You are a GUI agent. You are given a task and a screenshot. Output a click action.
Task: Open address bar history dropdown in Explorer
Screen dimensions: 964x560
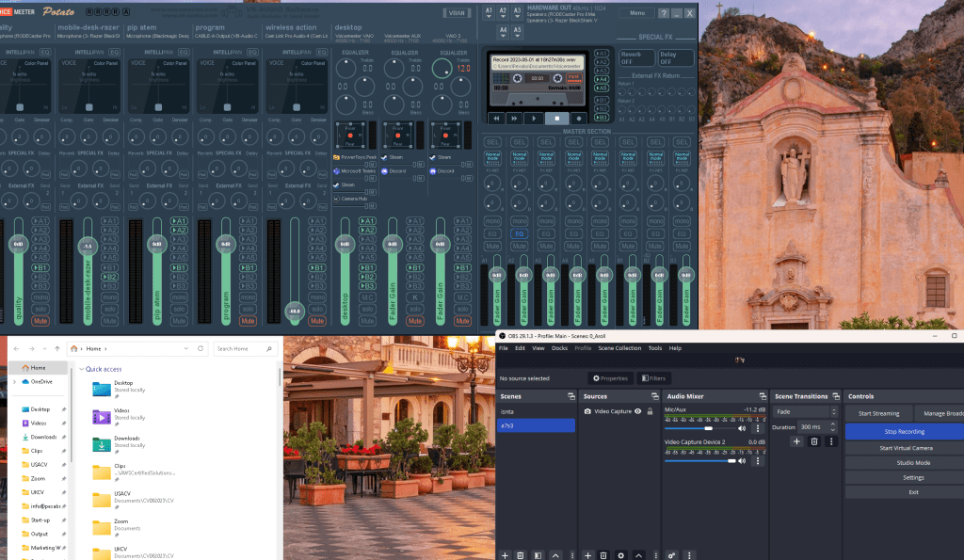pyautogui.click(x=185, y=348)
